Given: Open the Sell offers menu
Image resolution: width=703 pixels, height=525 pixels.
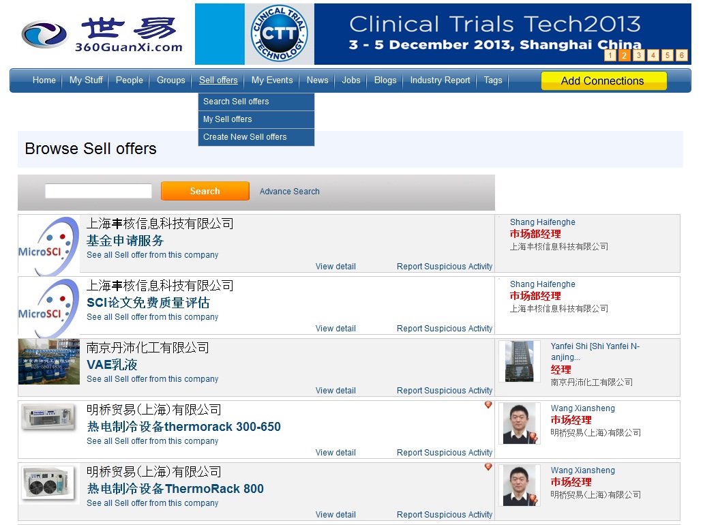Looking at the screenshot, I should 218,80.
